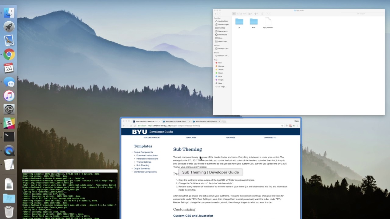Open the Trash in the Dock
390x219 pixels.
[9, 212]
